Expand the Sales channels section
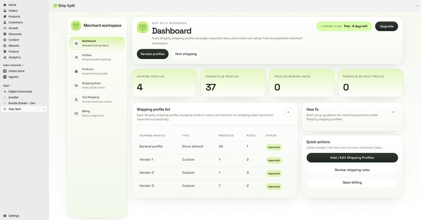The image size is (421, 220). tap(13, 65)
